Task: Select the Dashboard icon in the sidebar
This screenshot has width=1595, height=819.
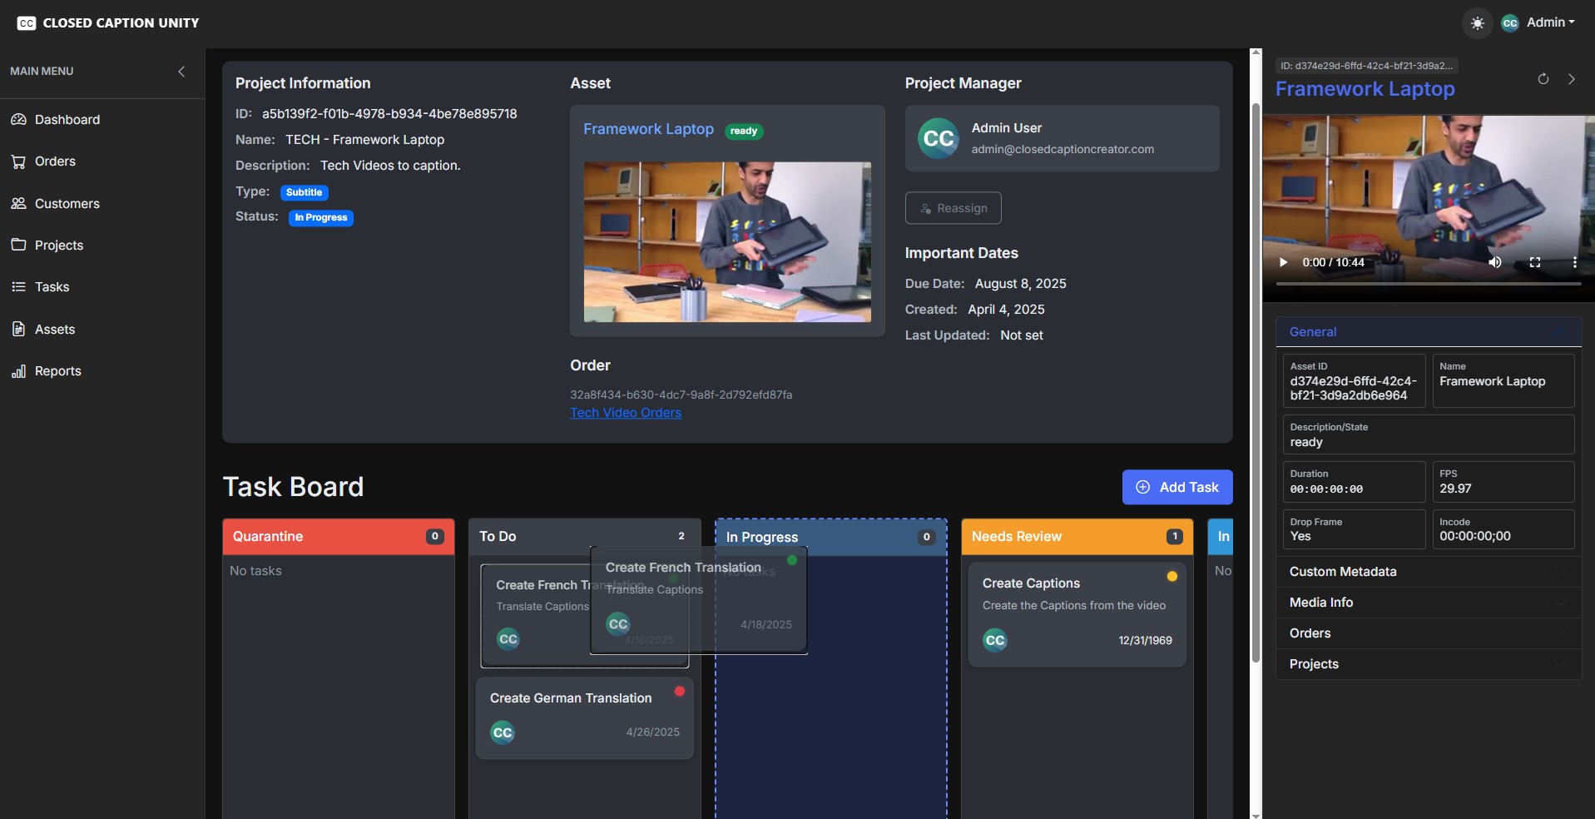Action: click(x=18, y=119)
